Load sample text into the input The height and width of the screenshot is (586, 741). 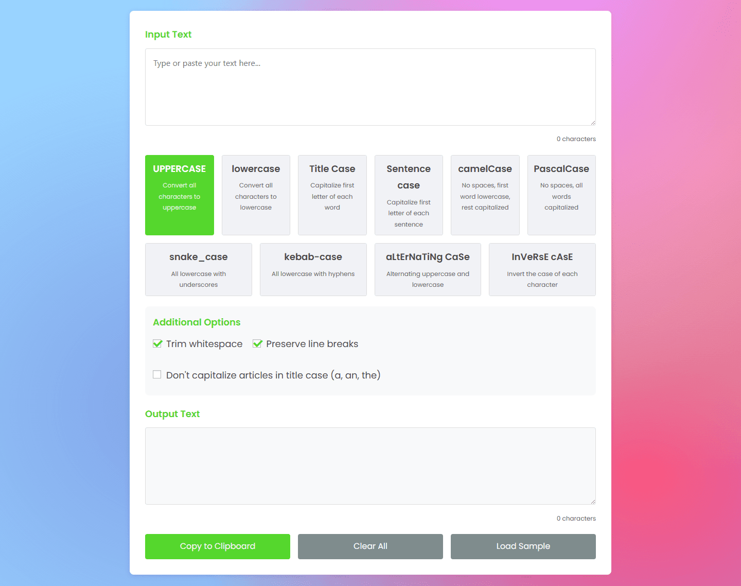click(523, 546)
